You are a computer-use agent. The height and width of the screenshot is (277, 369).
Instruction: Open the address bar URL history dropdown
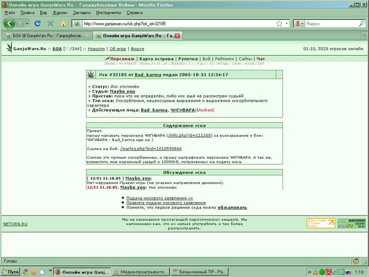coord(286,23)
